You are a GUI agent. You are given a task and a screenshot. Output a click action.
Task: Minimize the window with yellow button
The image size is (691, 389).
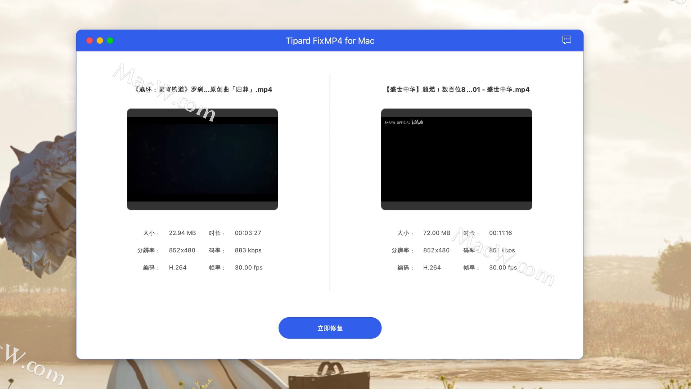[x=100, y=41]
